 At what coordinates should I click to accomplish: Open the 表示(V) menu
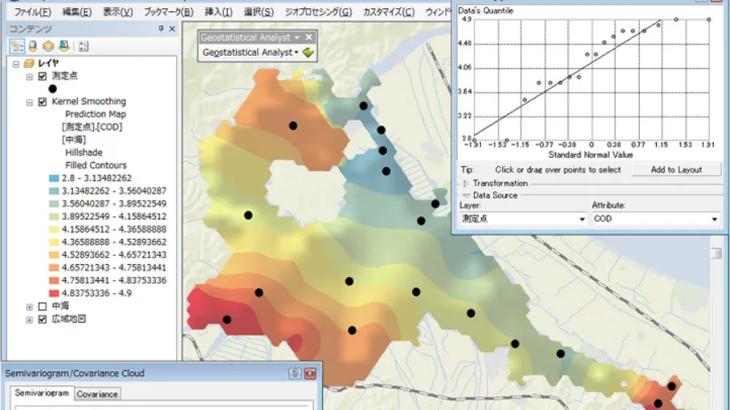(x=118, y=12)
